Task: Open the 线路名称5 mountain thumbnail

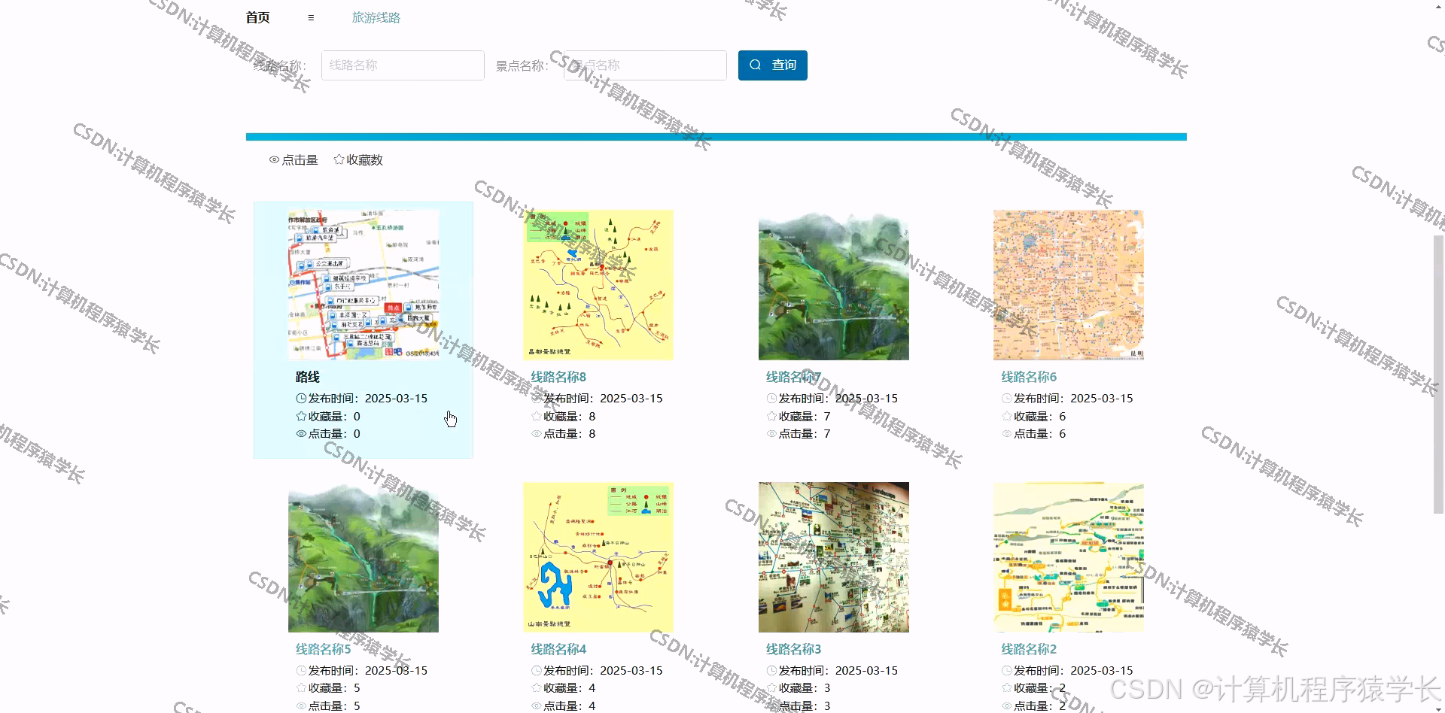Action: (x=364, y=557)
